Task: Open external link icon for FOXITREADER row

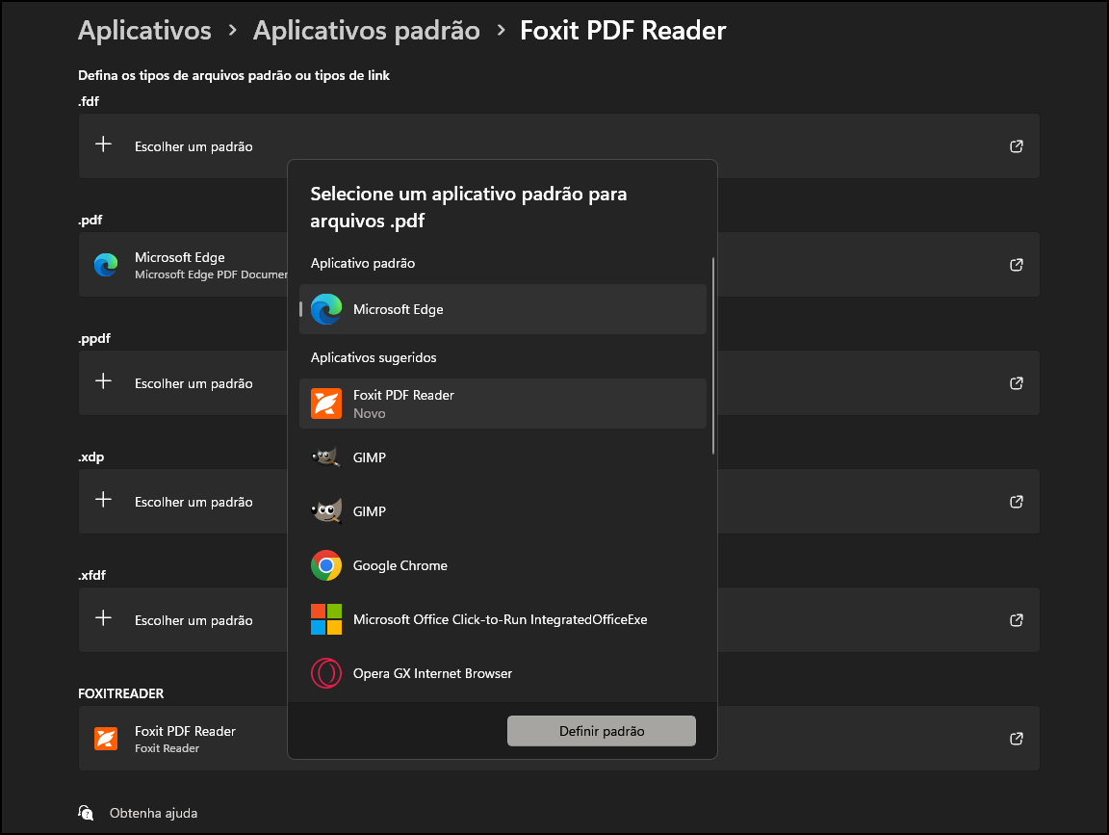Action: coord(1016,739)
